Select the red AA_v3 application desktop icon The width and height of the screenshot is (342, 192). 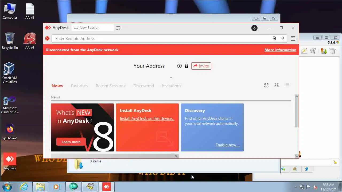coord(30,41)
